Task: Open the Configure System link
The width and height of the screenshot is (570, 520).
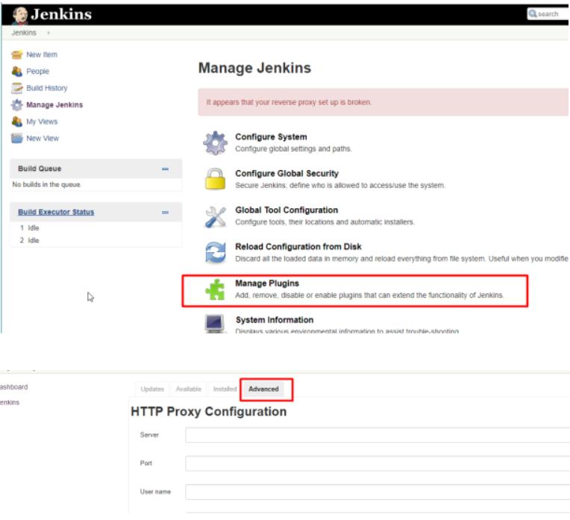Action: click(271, 137)
